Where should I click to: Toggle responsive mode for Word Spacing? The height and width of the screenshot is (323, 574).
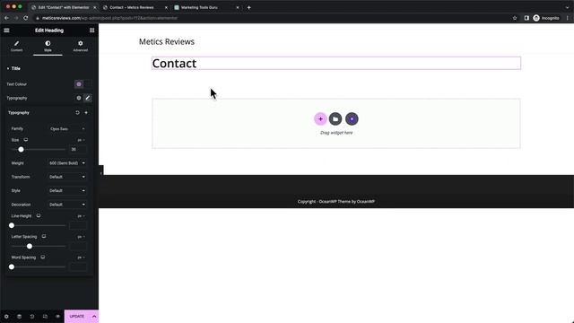43,258
